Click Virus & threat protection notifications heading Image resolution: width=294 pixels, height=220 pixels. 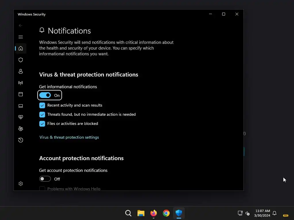click(89, 74)
